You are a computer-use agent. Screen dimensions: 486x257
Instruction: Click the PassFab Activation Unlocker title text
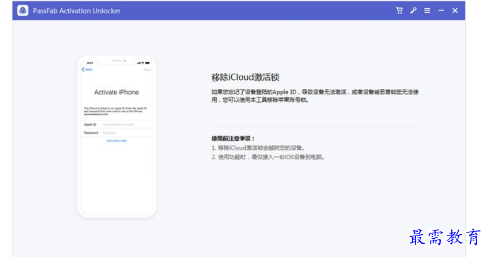click(76, 11)
